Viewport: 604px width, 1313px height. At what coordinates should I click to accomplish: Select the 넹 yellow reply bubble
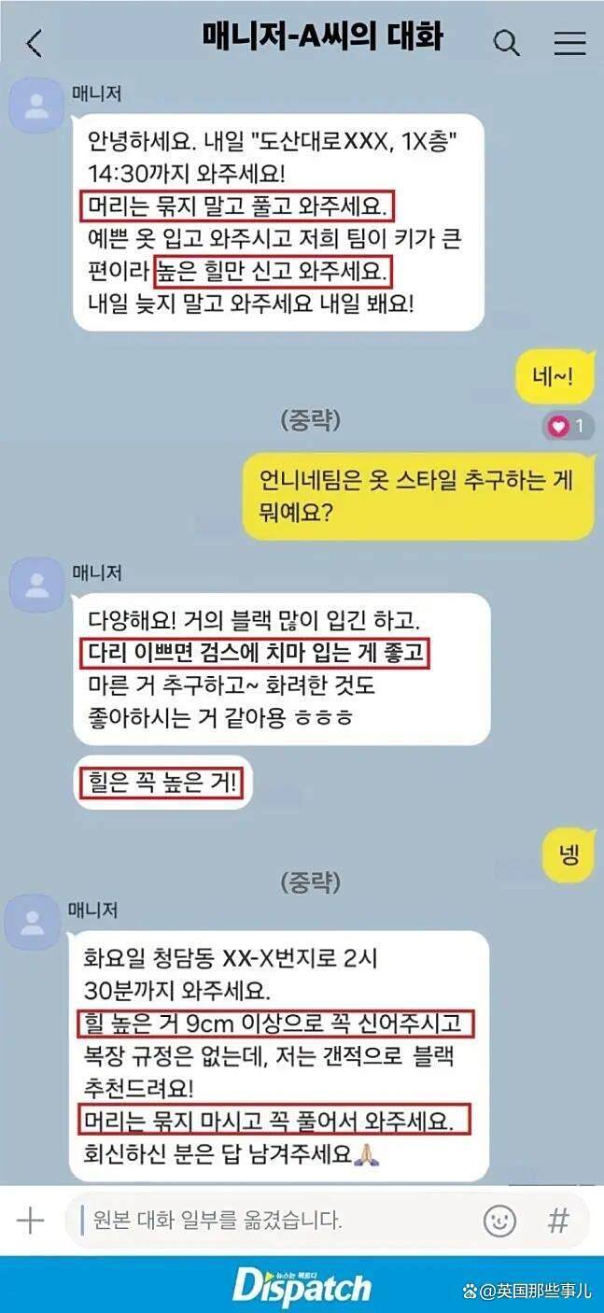(568, 854)
